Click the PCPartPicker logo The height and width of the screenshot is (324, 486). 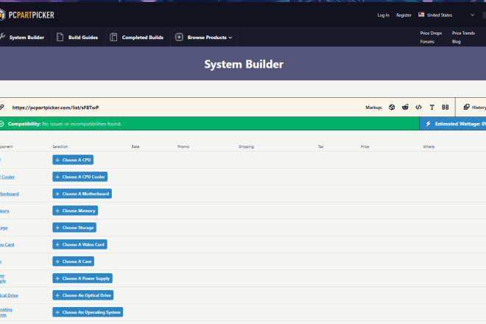[x=27, y=15]
